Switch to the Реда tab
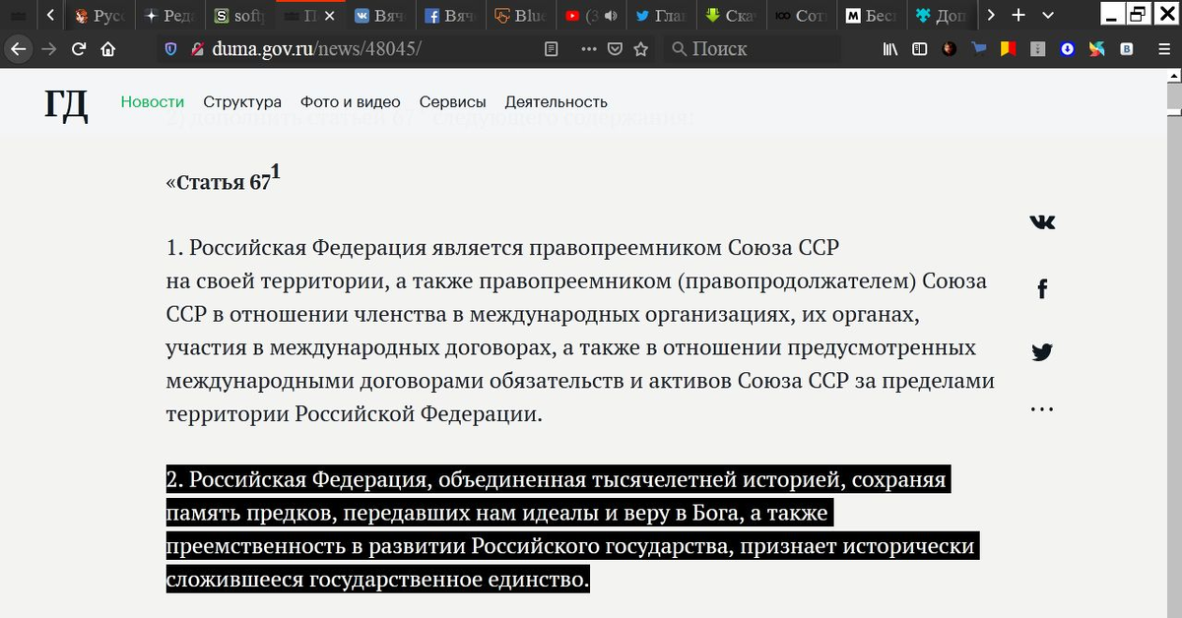This screenshot has height=618, width=1182. point(170,16)
